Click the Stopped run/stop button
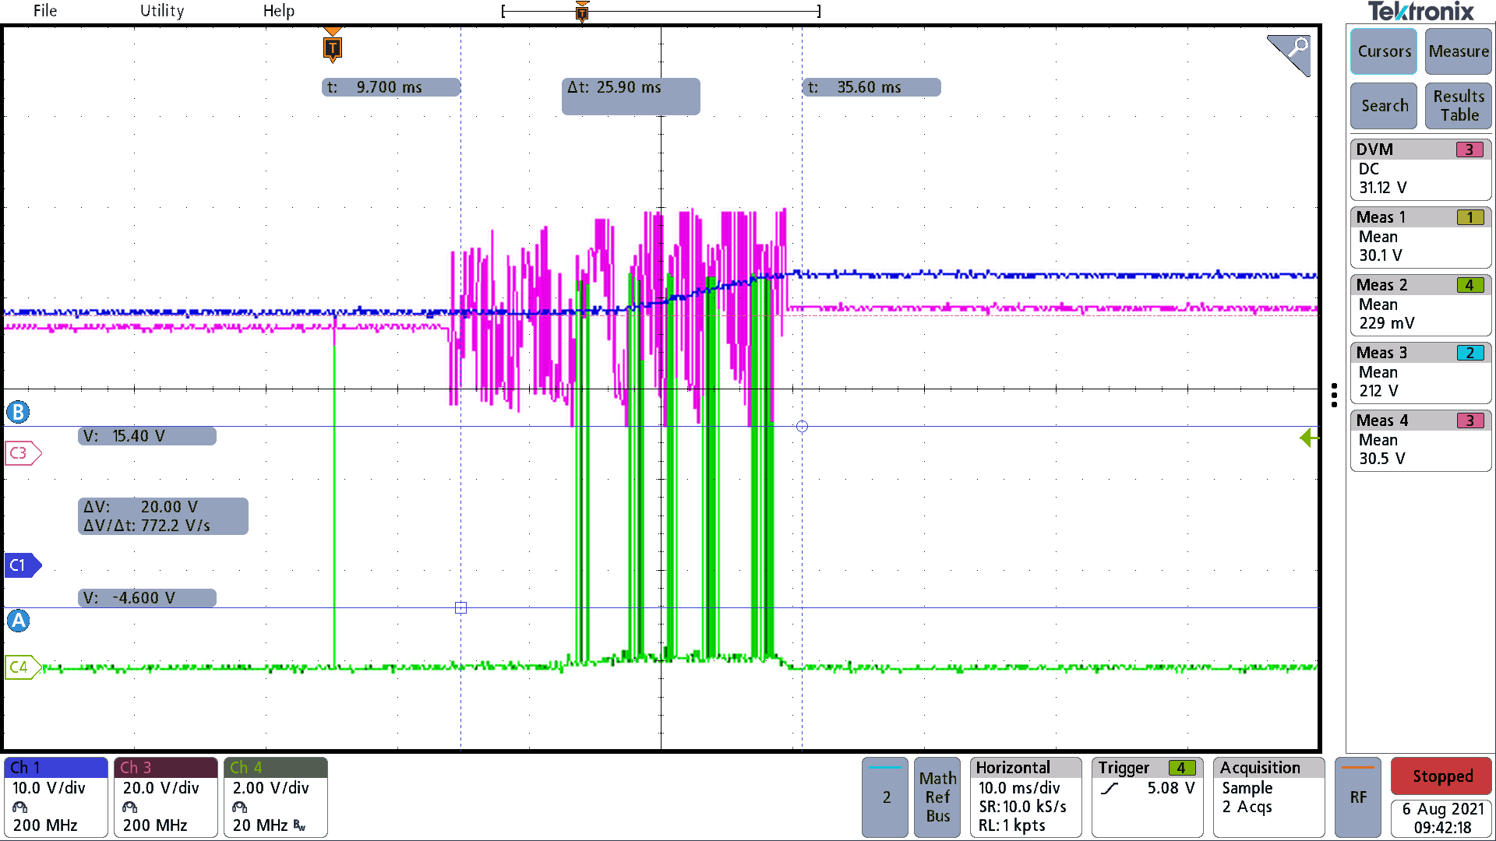Viewport: 1496px width, 841px height. coord(1441,776)
